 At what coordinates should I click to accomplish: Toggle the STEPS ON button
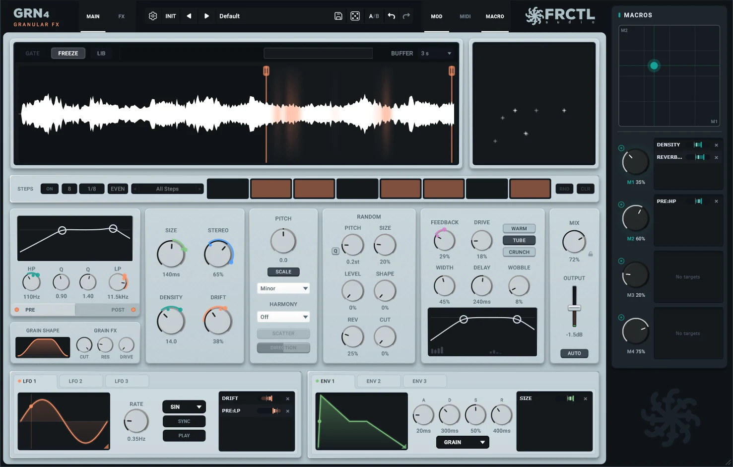pyautogui.click(x=50, y=189)
